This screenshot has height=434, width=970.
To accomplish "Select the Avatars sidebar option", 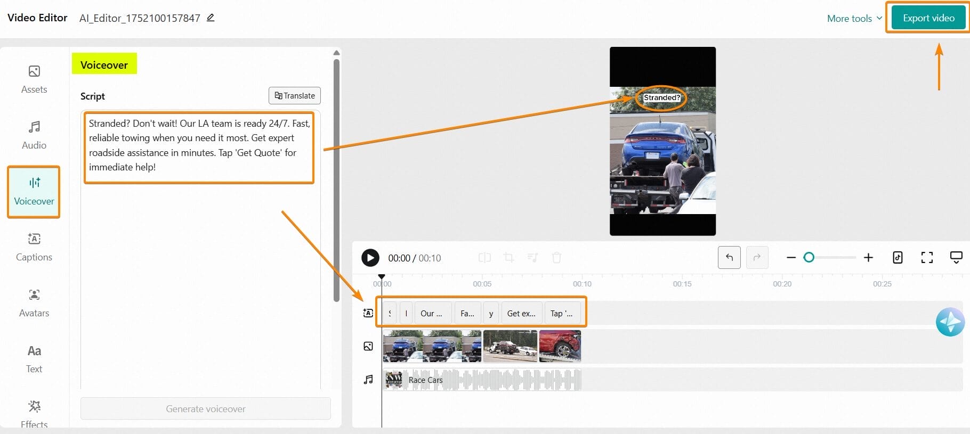I will [34, 303].
